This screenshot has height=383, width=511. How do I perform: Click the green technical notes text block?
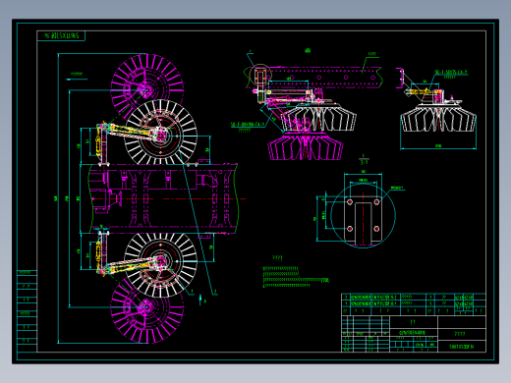pos(296,277)
